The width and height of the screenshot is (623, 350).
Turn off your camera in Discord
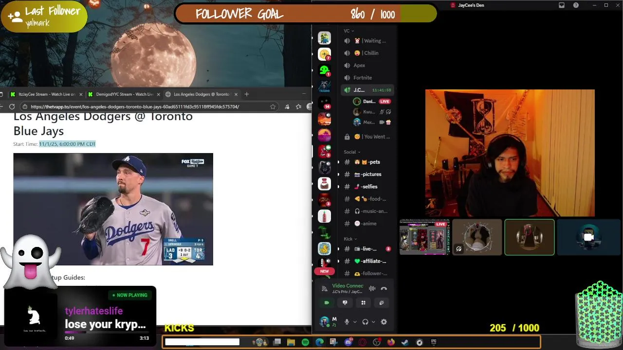click(327, 302)
